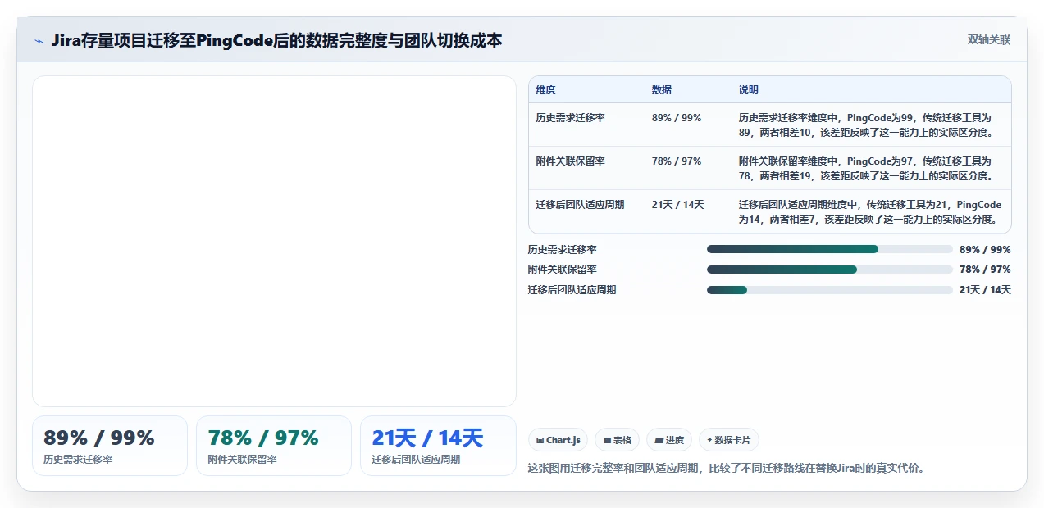Click the 历史需求迁移率 progress bar
This screenshot has width=1044, height=508.
830,249
